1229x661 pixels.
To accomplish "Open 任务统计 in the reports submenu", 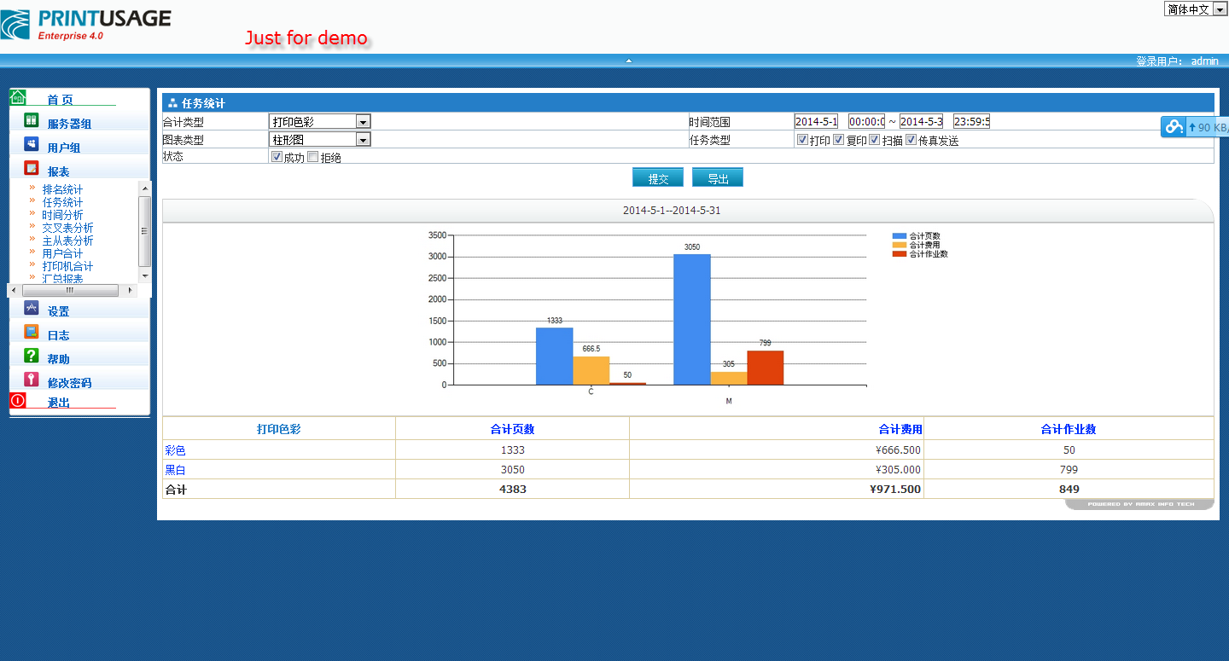I will (63, 202).
